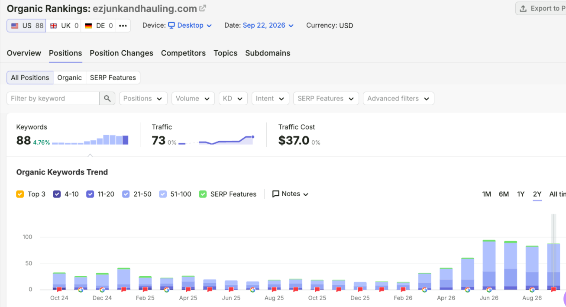Click red note flag under Jun 25 bar
This screenshot has width=566, height=307.
(x=231, y=290)
